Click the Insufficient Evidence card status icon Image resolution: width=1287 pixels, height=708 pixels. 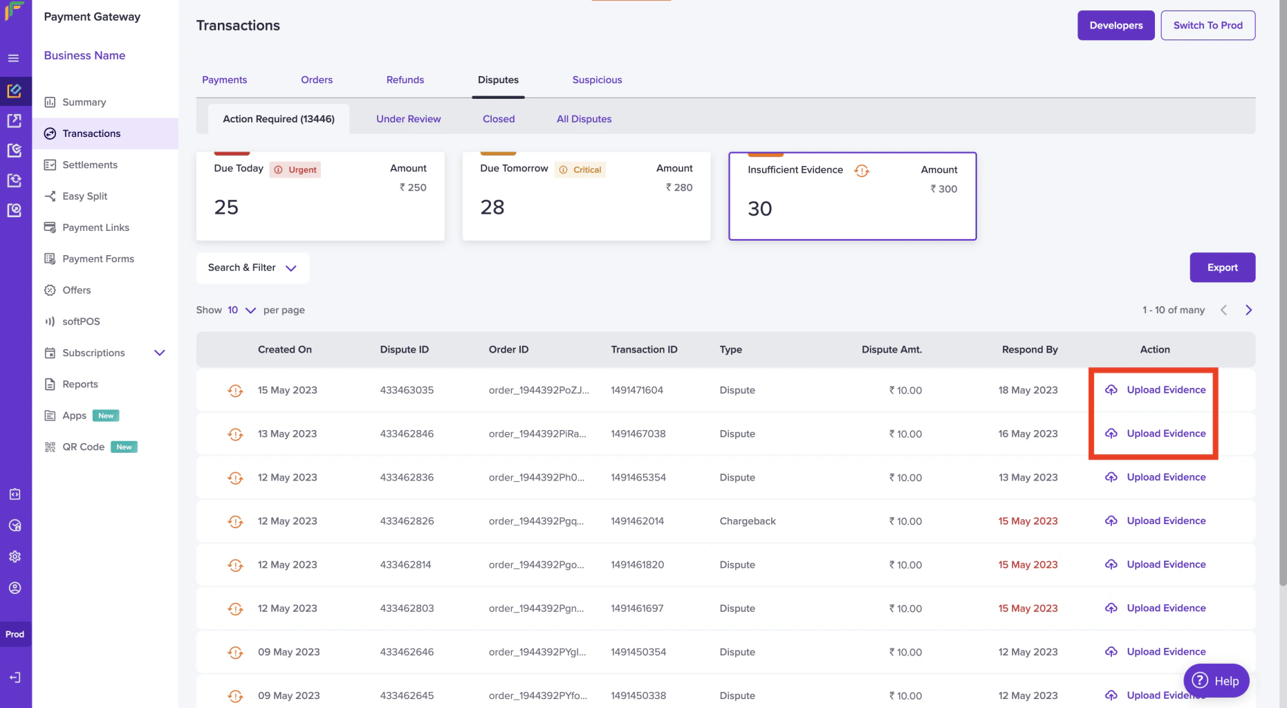pyautogui.click(x=861, y=170)
